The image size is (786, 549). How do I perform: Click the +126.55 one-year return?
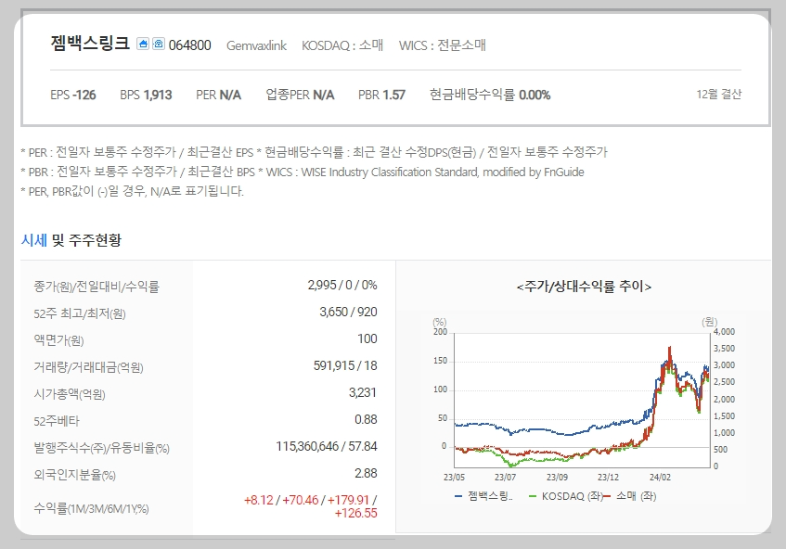click(356, 514)
